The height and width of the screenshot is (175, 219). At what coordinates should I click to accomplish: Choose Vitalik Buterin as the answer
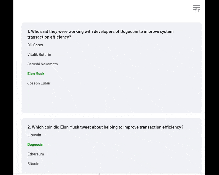coord(39,54)
